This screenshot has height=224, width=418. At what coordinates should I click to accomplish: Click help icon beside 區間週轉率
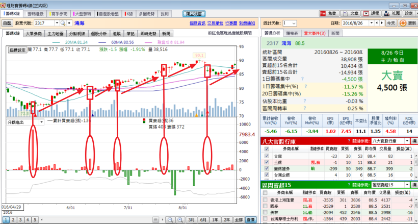pos(304,108)
